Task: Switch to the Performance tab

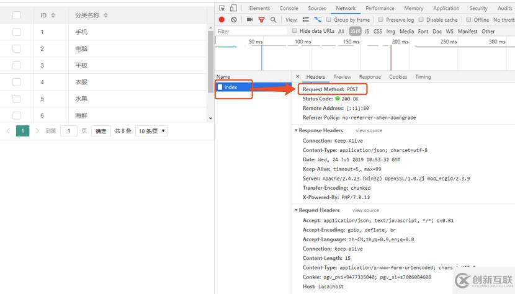Action: 380,8
